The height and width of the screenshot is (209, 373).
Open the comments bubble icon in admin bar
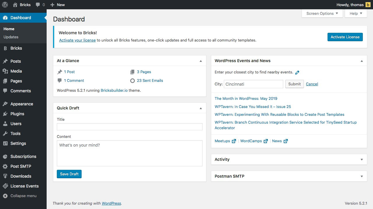coord(38,5)
